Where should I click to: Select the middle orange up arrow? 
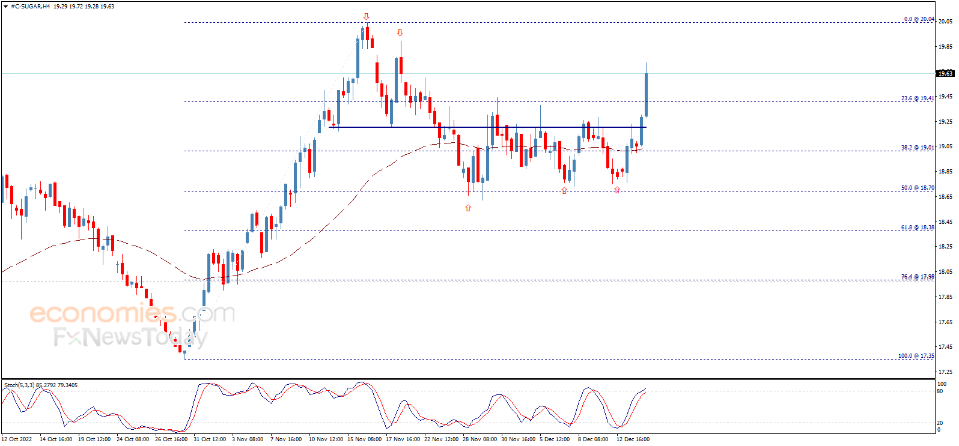(x=564, y=191)
